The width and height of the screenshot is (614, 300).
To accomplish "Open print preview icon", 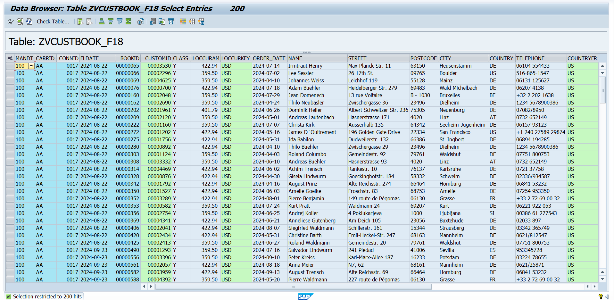I will point(141,21).
